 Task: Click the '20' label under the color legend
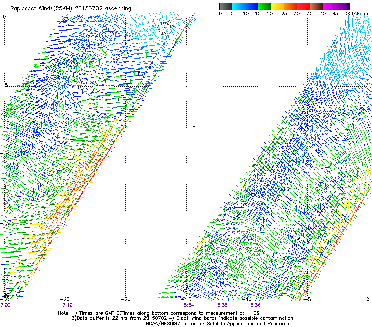[x=270, y=14]
